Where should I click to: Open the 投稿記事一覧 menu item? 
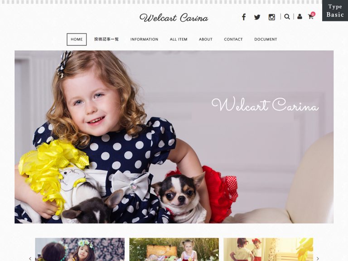point(106,39)
